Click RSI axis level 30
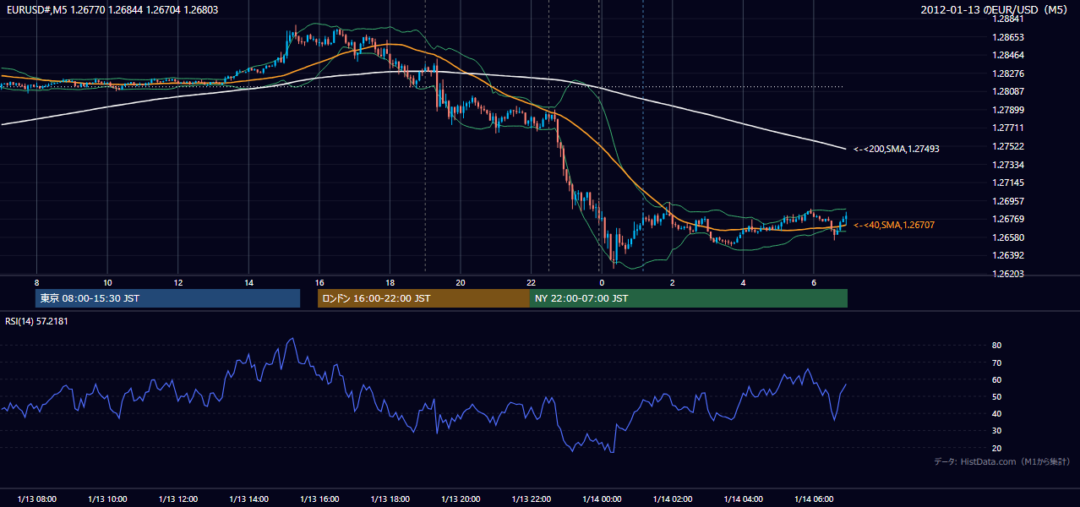 [x=997, y=431]
